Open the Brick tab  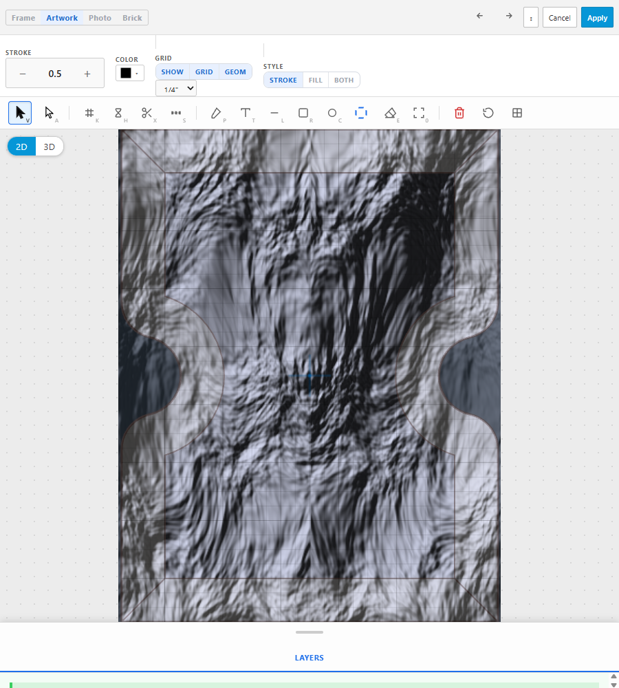(x=132, y=18)
